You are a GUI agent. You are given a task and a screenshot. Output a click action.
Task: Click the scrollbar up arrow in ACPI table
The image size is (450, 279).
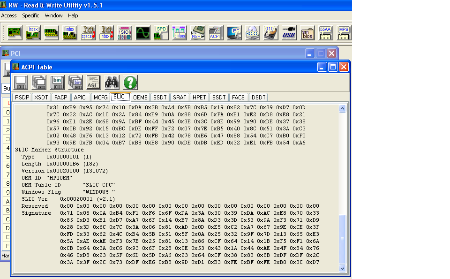coord(342,109)
